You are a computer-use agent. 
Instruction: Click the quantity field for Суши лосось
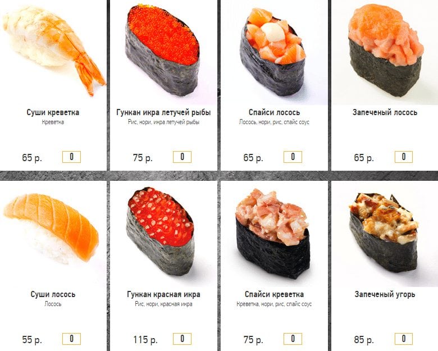click(x=71, y=339)
